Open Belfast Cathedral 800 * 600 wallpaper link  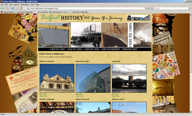point(43,94)
